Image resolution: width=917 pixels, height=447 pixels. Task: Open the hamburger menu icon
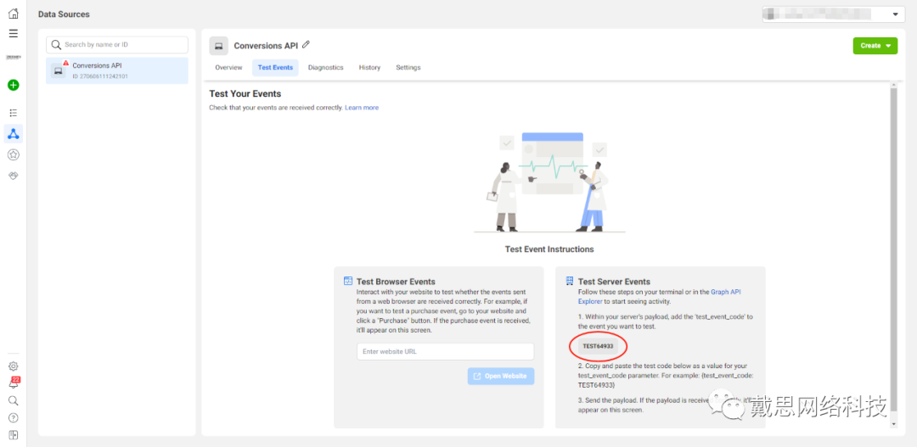pos(13,33)
